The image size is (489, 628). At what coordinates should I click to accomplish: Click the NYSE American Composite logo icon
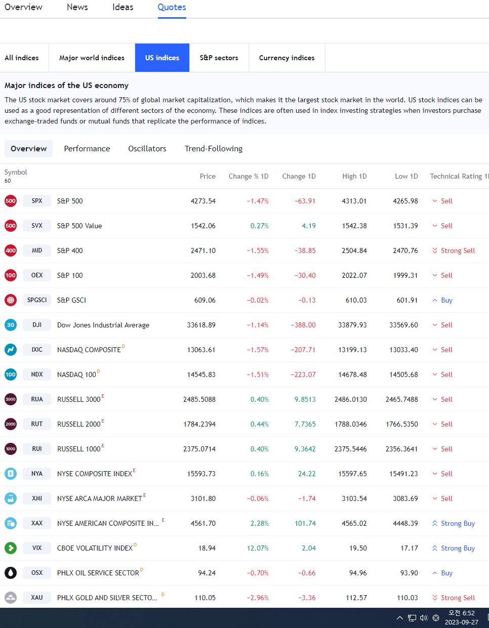click(11, 523)
